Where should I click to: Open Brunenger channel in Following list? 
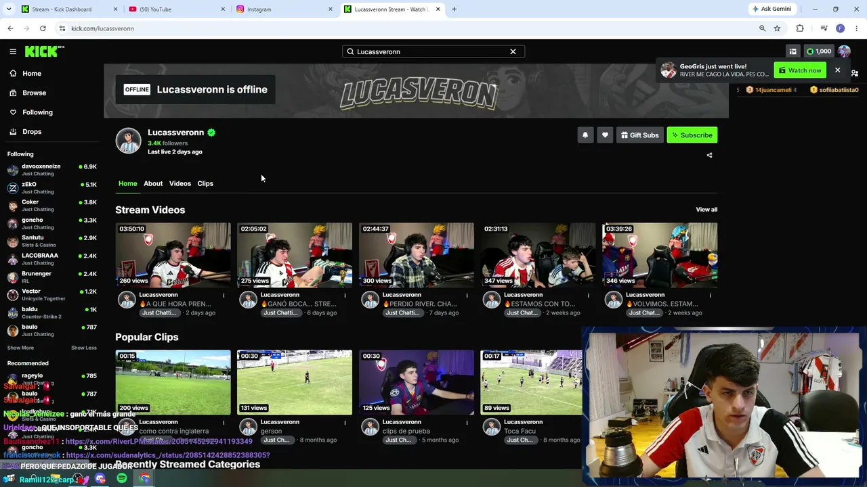tap(51, 277)
